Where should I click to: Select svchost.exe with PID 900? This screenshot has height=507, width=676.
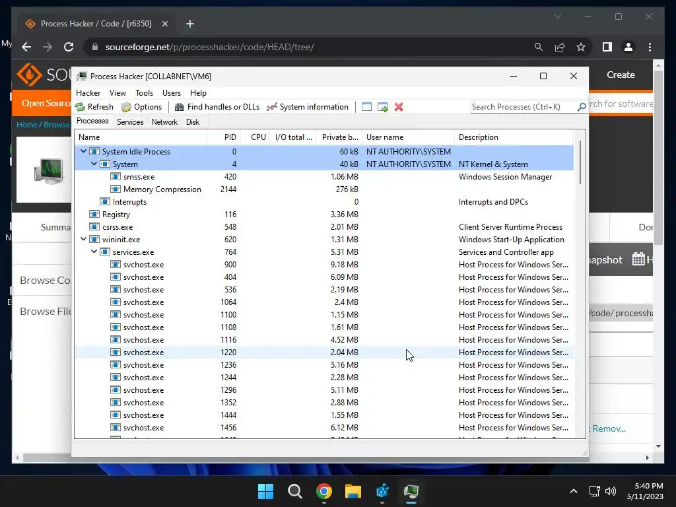pos(324,264)
